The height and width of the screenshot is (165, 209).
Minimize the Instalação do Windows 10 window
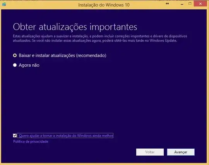coord(182,4)
